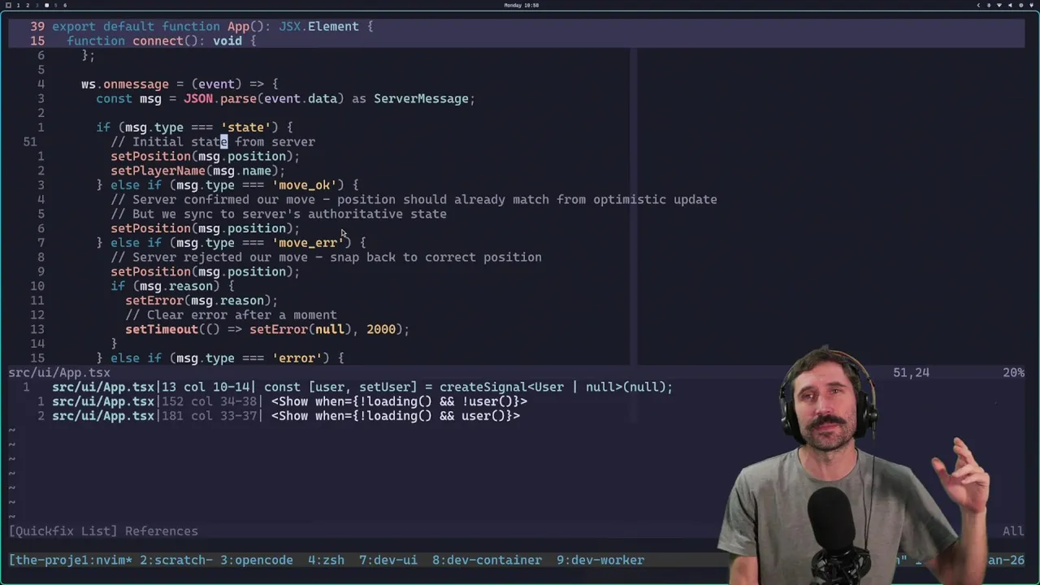Click the else if 'move_ok' condition line
The image size is (1040, 585).
coord(227,185)
